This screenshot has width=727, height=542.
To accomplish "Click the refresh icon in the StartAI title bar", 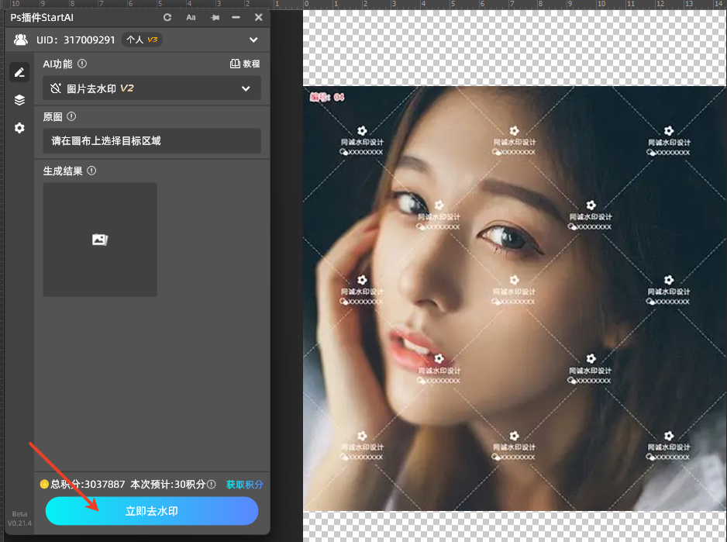I will tap(167, 18).
